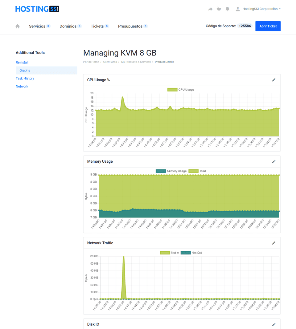Open the Reinstall link in Additional Tools
This screenshot has width=296, height=329.
click(22, 62)
